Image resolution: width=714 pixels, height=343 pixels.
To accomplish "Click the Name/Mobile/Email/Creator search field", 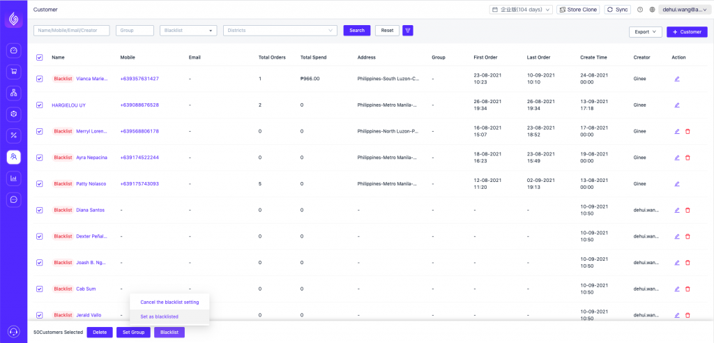I will click(72, 31).
